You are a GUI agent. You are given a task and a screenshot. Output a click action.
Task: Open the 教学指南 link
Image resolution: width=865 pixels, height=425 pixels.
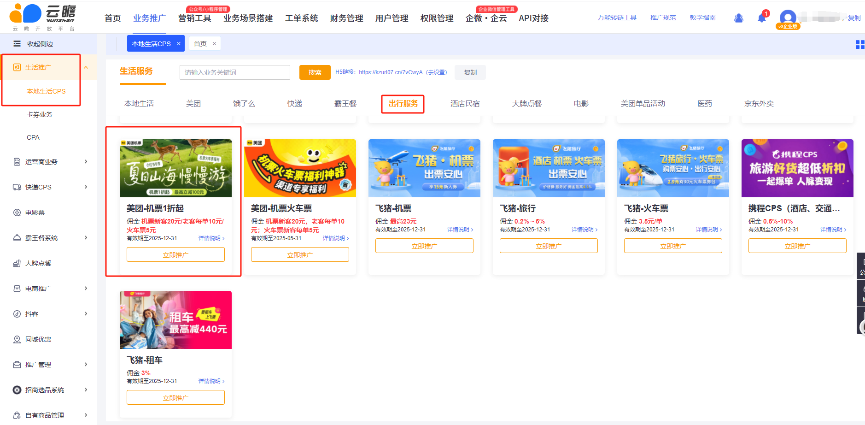(702, 18)
